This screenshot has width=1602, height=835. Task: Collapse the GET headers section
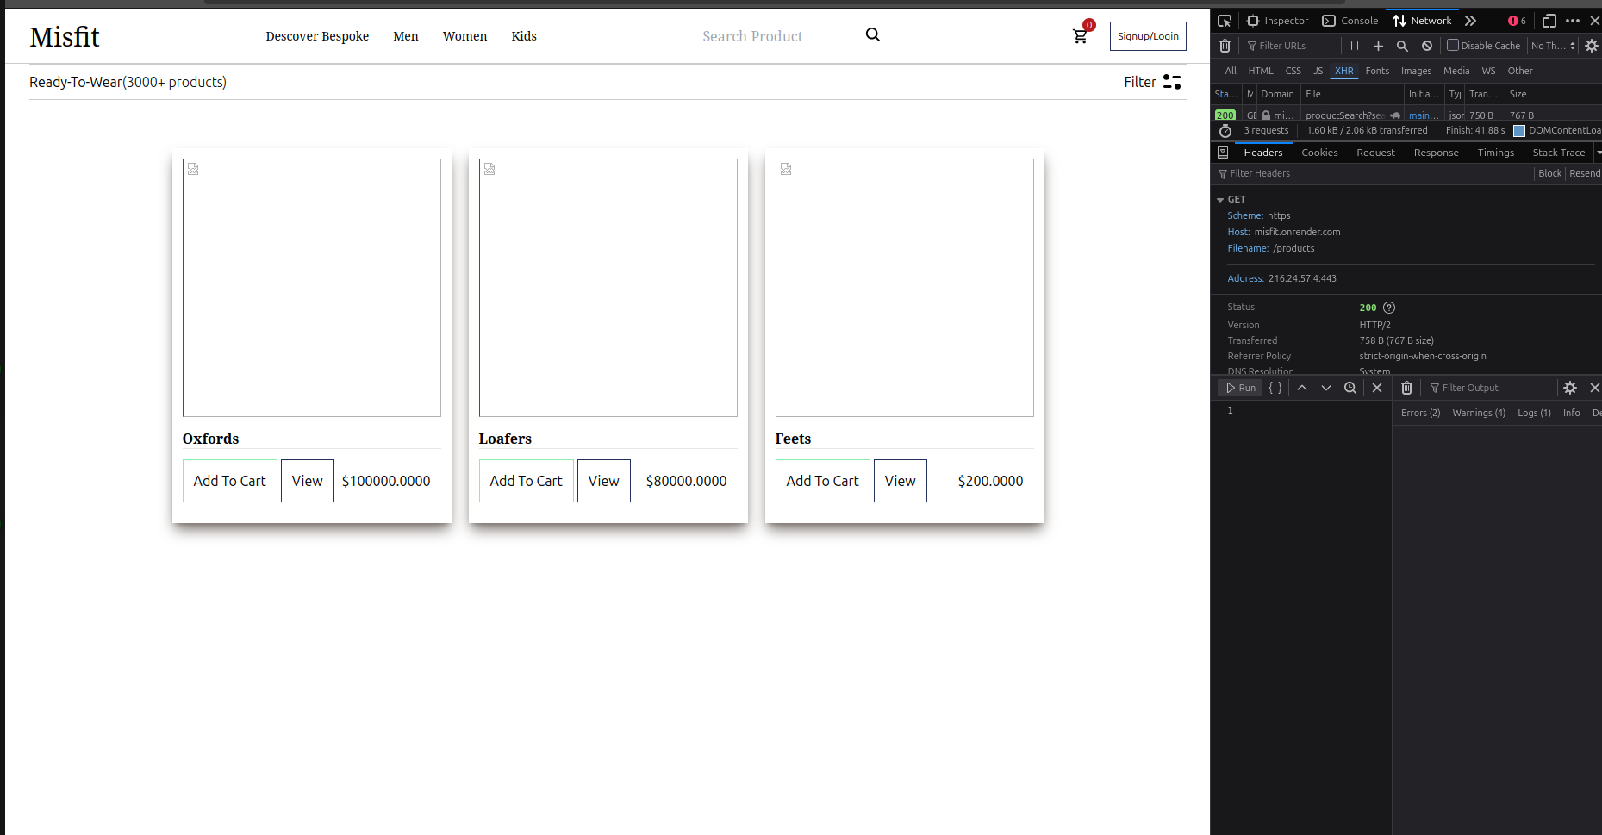pos(1220,199)
